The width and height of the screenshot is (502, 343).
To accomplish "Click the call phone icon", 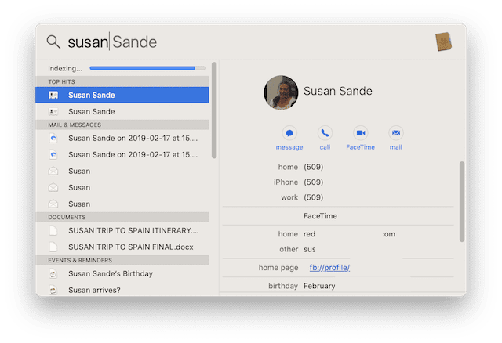I will pos(325,133).
